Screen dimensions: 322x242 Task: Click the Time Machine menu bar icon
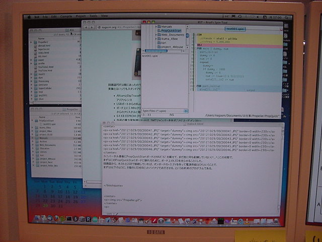(x=239, y=17)
